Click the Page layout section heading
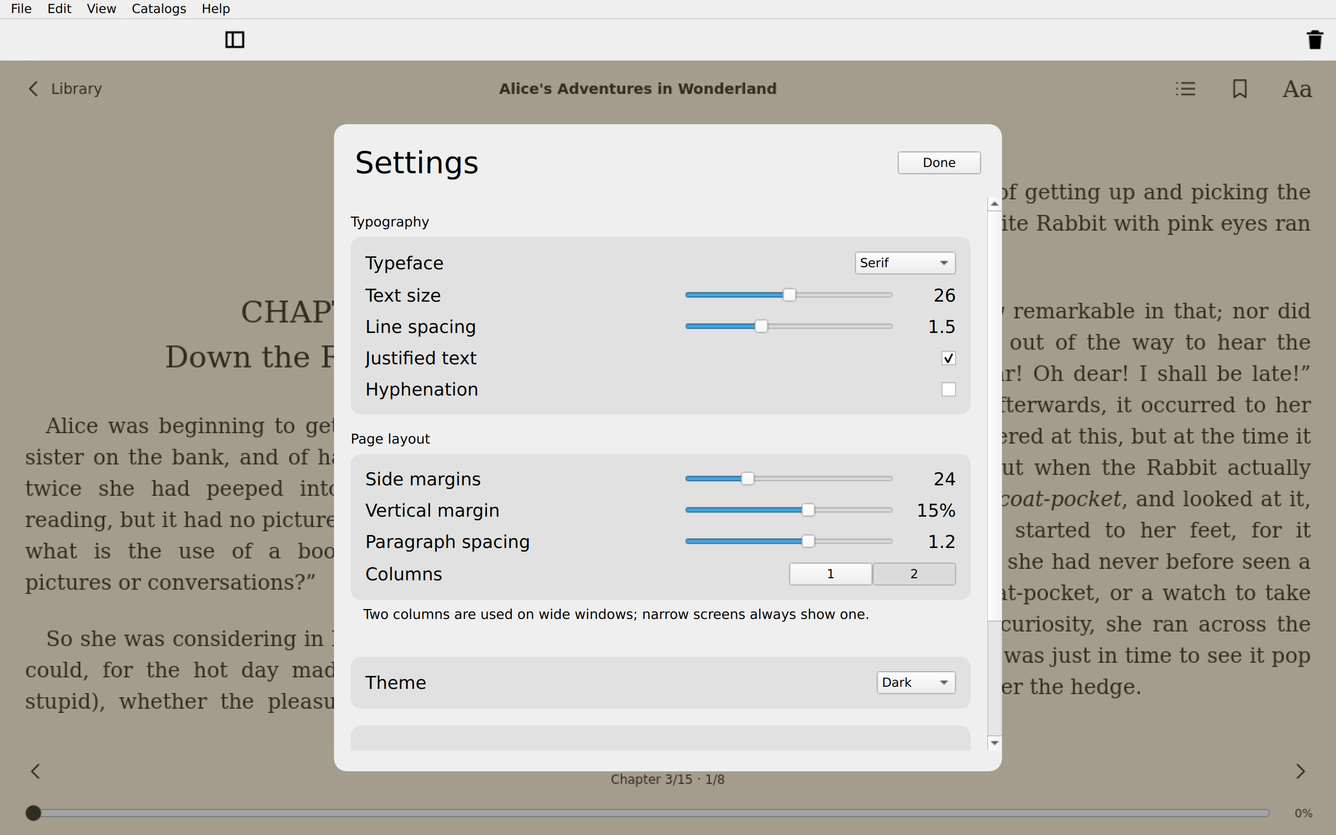This screenshot has width=1336, height=835. pyautogui.click(x=390, y=439)
